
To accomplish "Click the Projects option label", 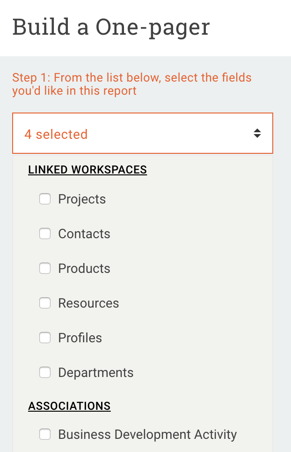I will coord(82,199).
